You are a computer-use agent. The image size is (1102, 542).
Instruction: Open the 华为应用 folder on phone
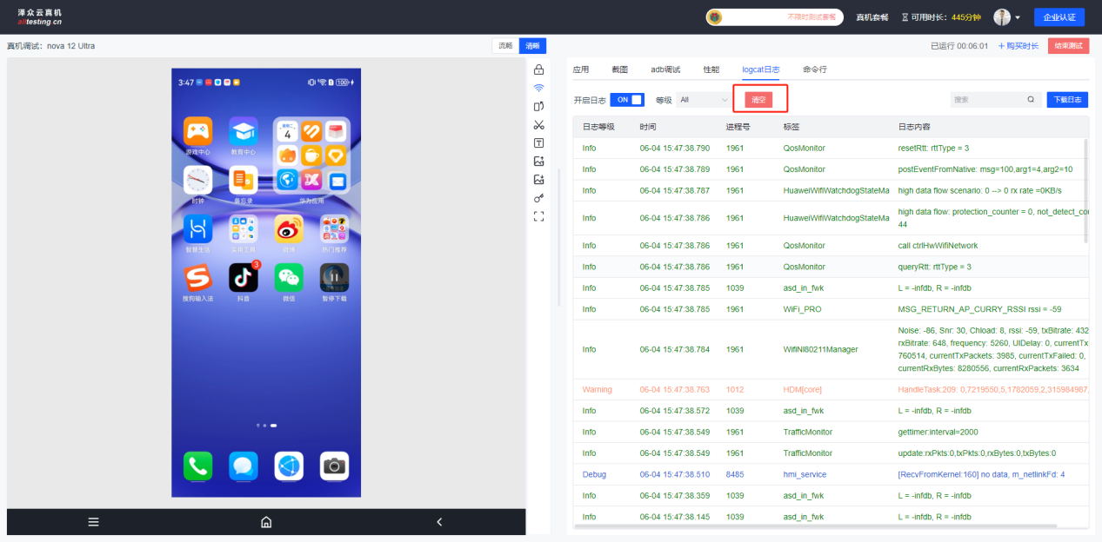(x=311, y=155)
